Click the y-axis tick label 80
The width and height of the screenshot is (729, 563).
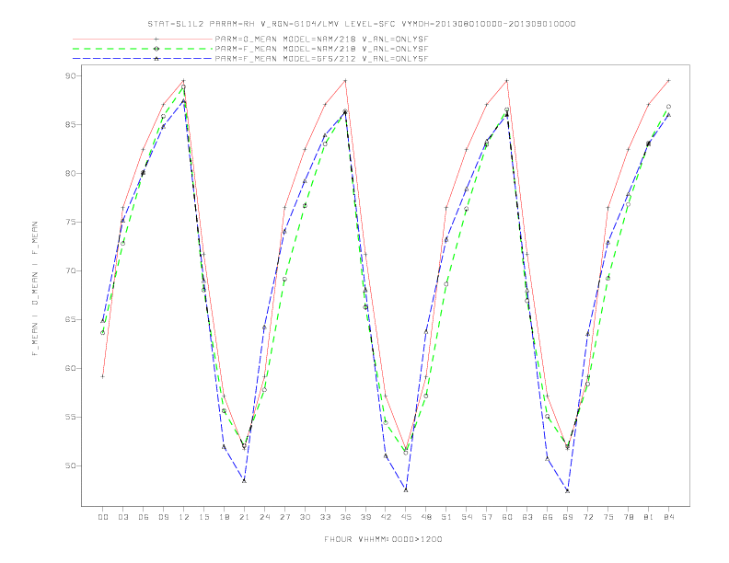(71, 173)
